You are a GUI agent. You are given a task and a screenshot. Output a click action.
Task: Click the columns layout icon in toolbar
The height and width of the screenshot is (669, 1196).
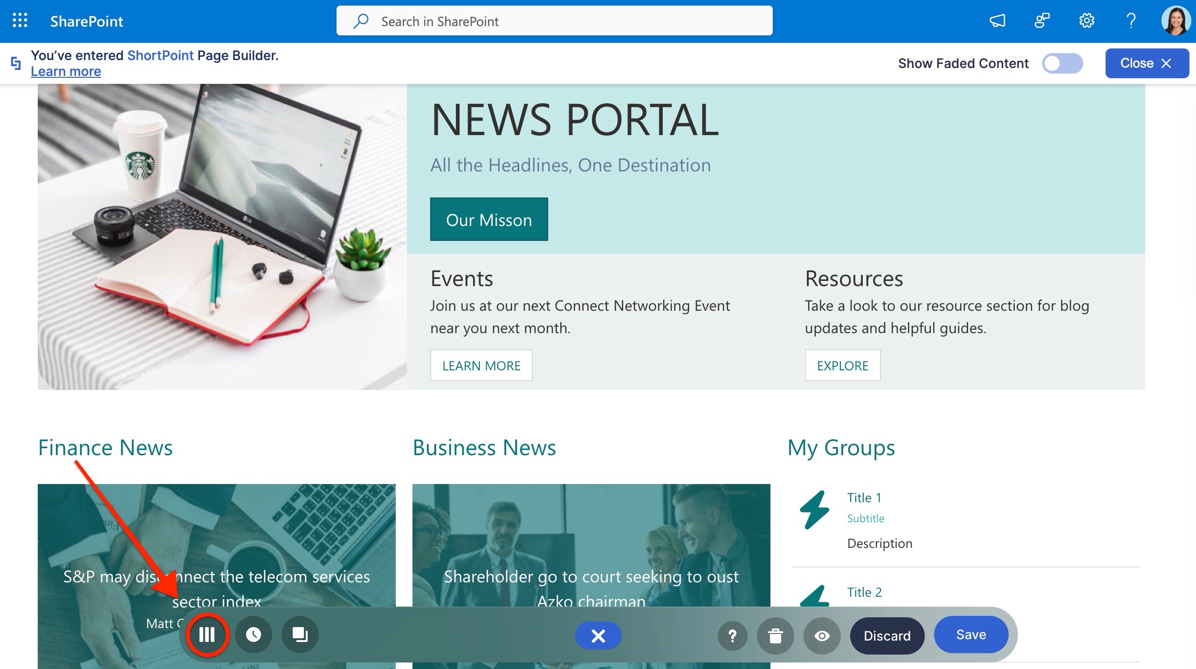tap(207, 635)
